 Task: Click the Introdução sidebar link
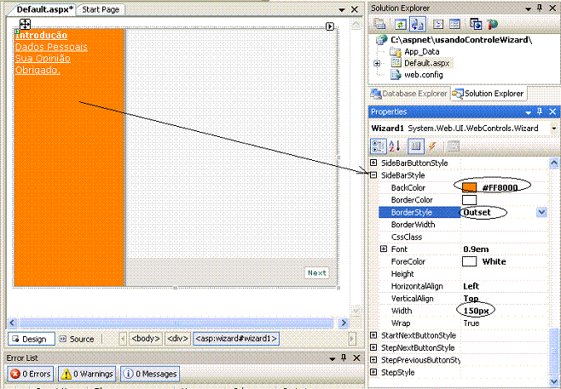41,35
